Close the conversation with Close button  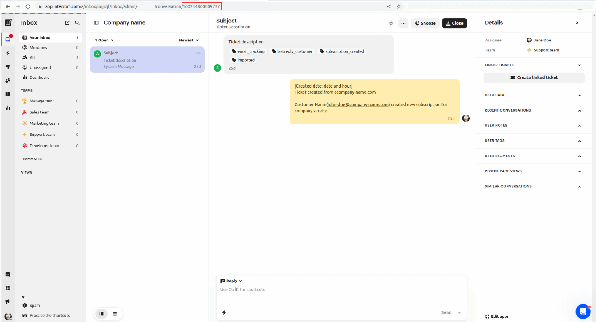pyautogui.click(x=454, y=23)
